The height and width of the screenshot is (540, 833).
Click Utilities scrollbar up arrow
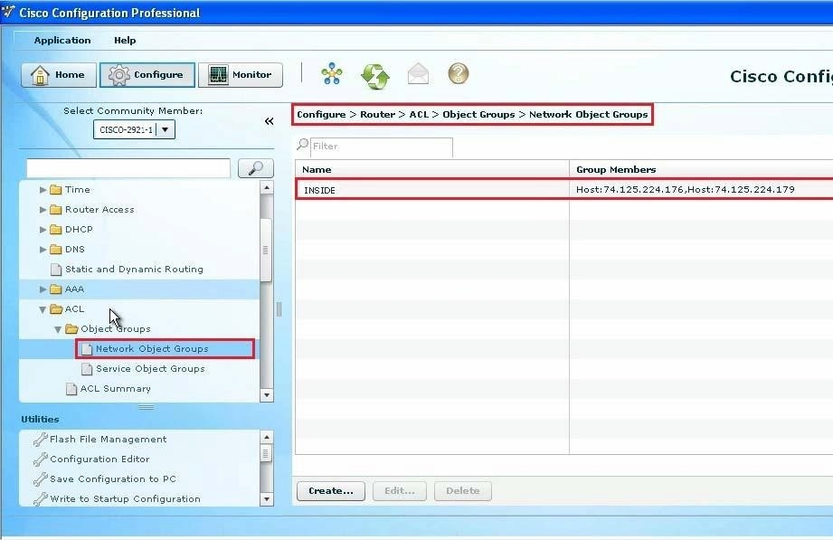(x=267, y=438)
